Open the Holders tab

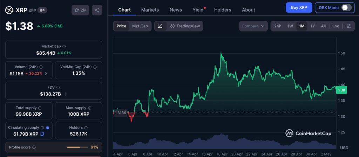223,10
